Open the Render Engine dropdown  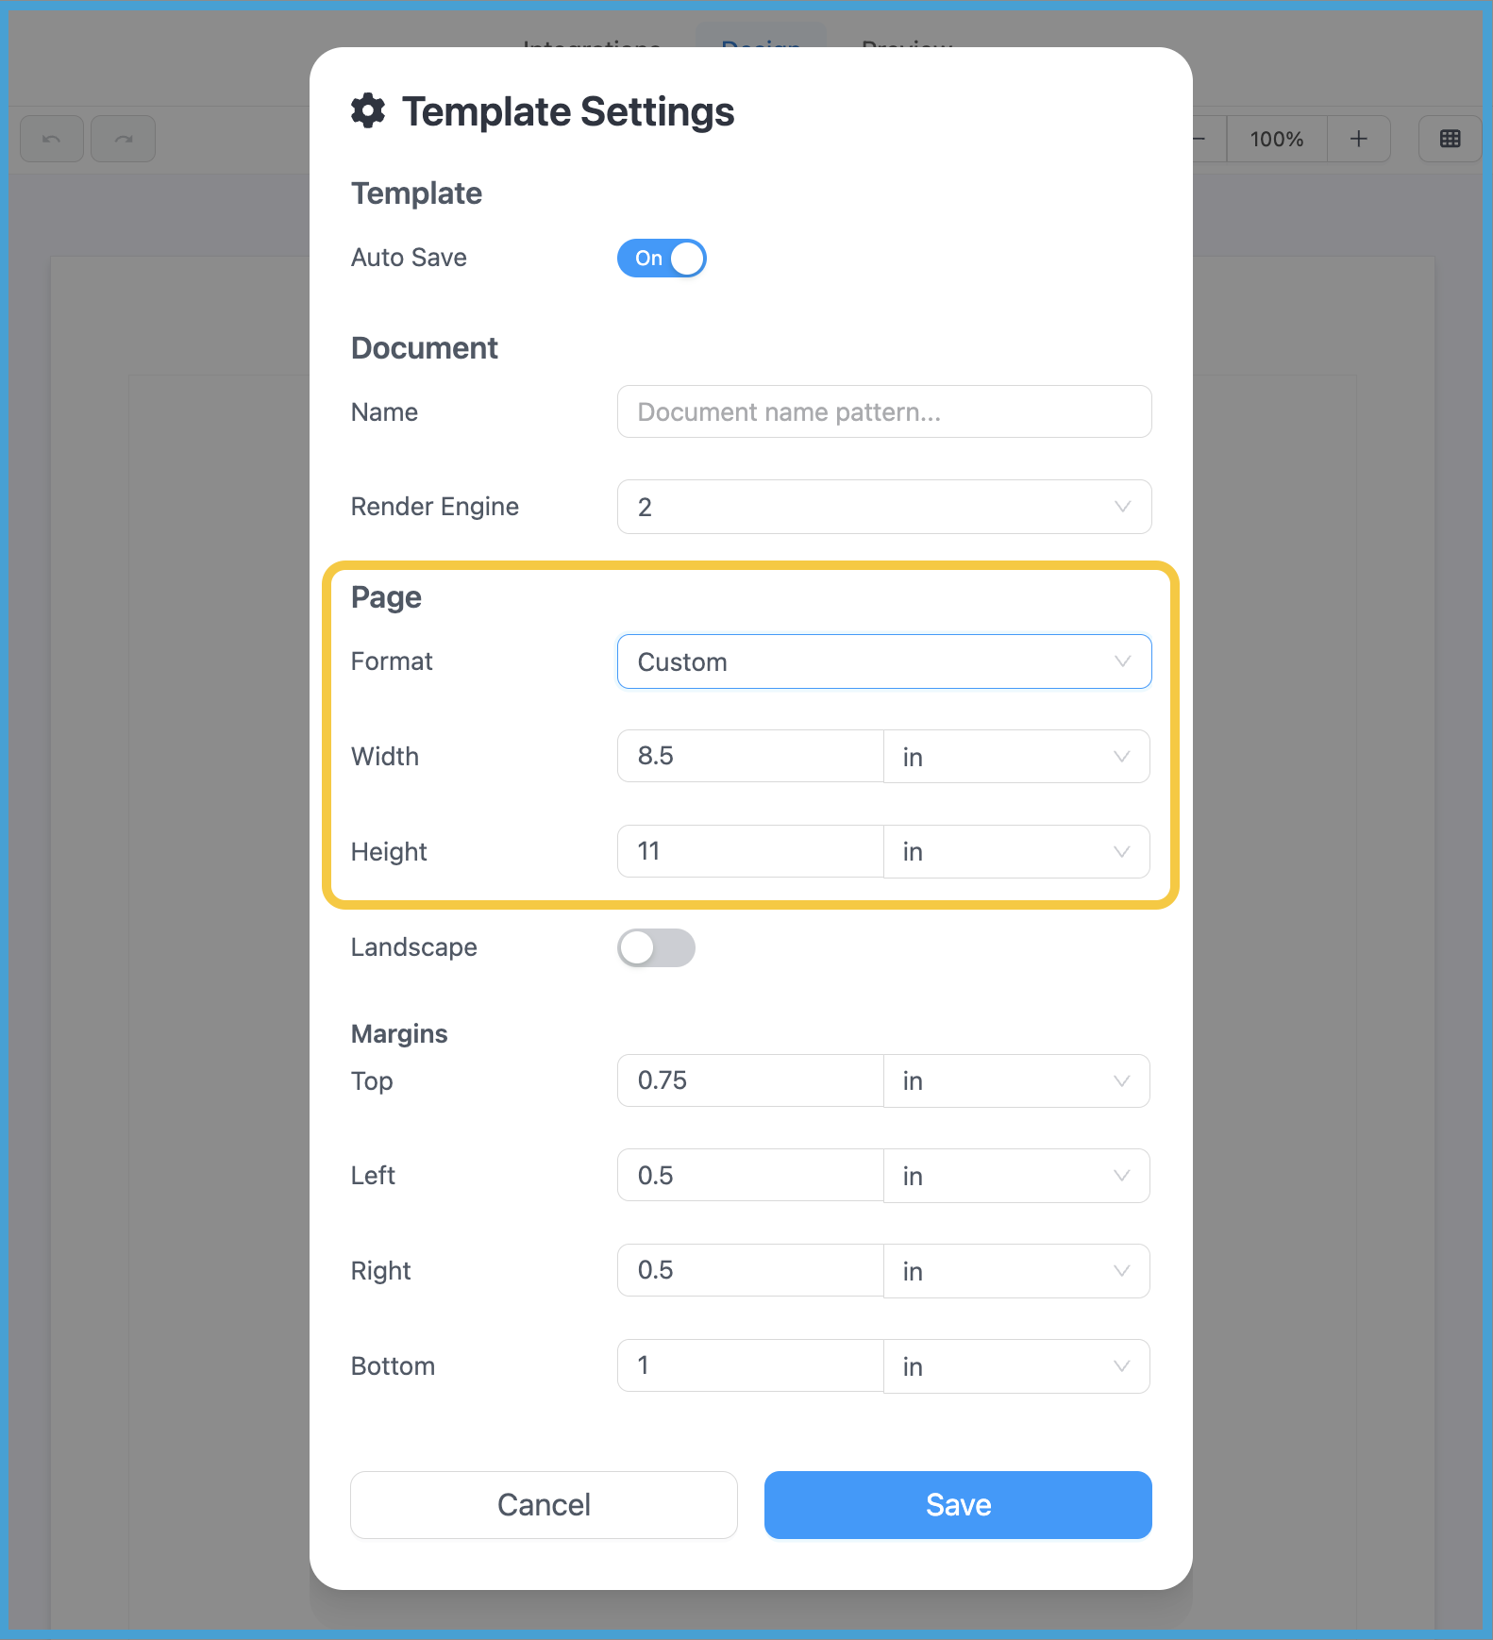pyautogui.click(x=883, y=507)
